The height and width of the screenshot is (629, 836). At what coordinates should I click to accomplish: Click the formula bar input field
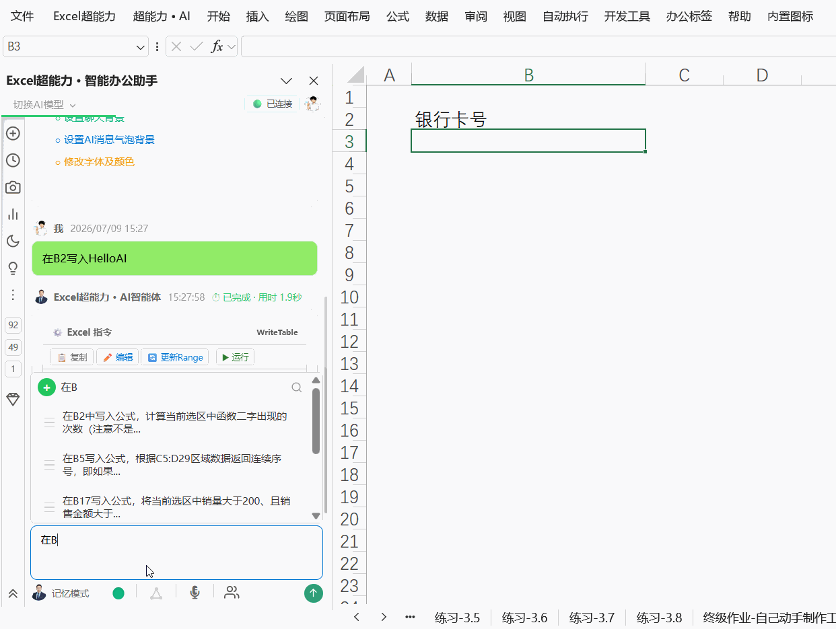(538, 46)
